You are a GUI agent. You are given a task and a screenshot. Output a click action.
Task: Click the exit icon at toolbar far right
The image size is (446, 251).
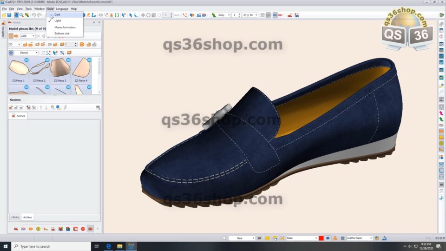coord(442,15)
